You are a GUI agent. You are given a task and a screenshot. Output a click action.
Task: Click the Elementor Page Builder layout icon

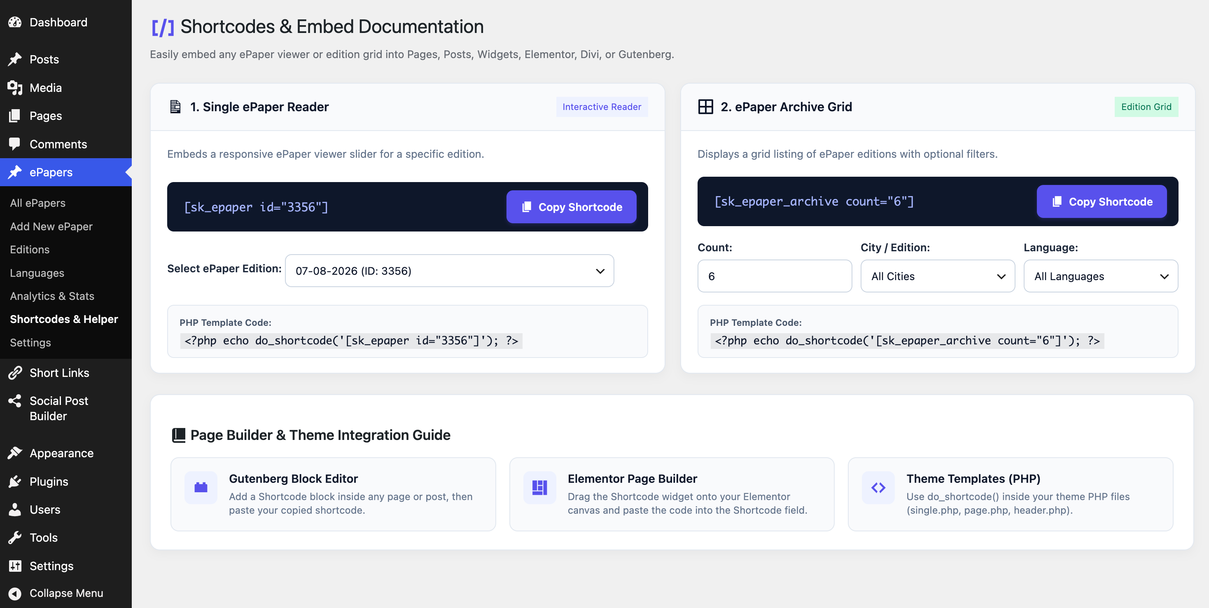[540, 488]
